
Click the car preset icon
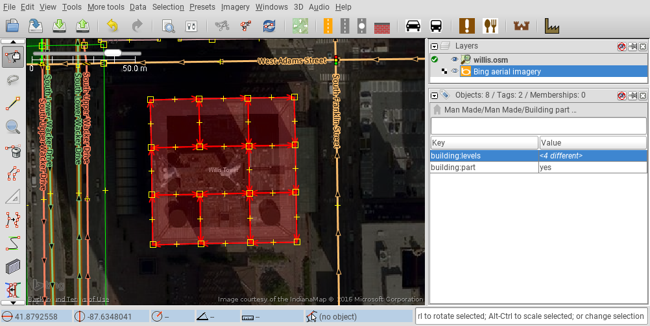coord(413,26)
